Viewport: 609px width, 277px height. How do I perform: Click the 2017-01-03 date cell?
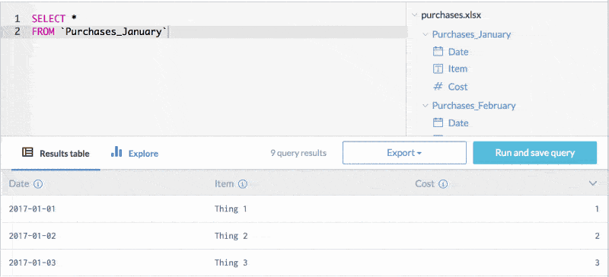coord(32,263)
